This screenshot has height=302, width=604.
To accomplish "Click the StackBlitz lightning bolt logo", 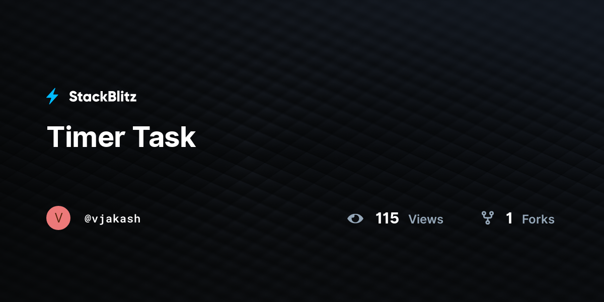I will tap(52, 96).
